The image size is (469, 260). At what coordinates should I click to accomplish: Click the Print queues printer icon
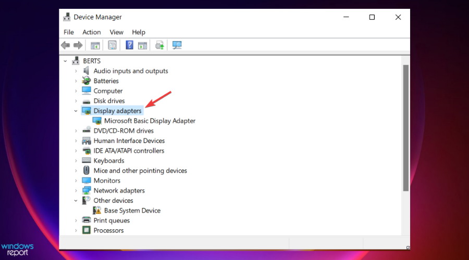[x=87, y=220]
